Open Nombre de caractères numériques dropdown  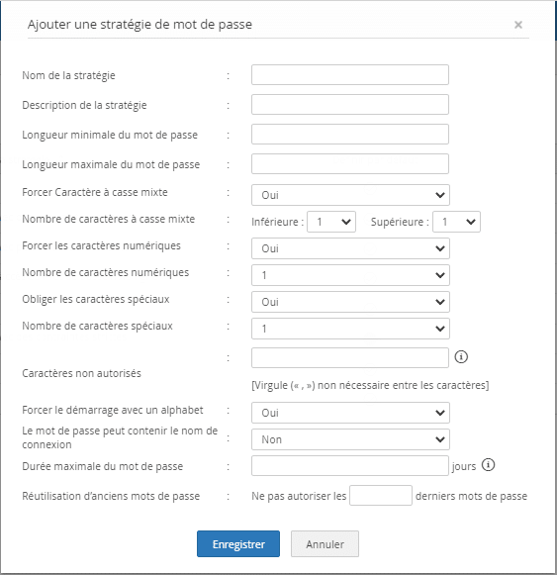pos(350,275)
